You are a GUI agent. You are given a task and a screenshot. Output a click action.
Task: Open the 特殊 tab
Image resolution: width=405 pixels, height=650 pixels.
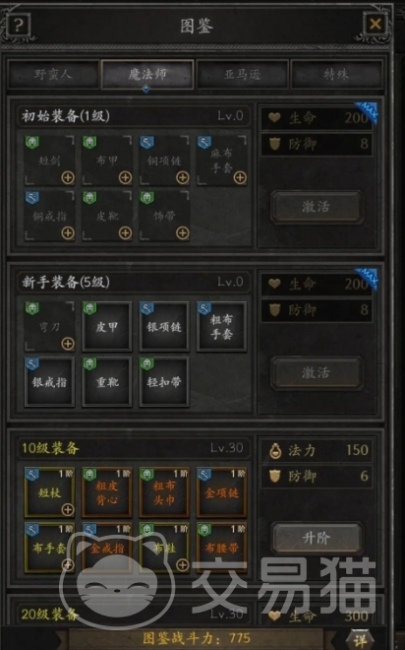click(x=336, y=74)
